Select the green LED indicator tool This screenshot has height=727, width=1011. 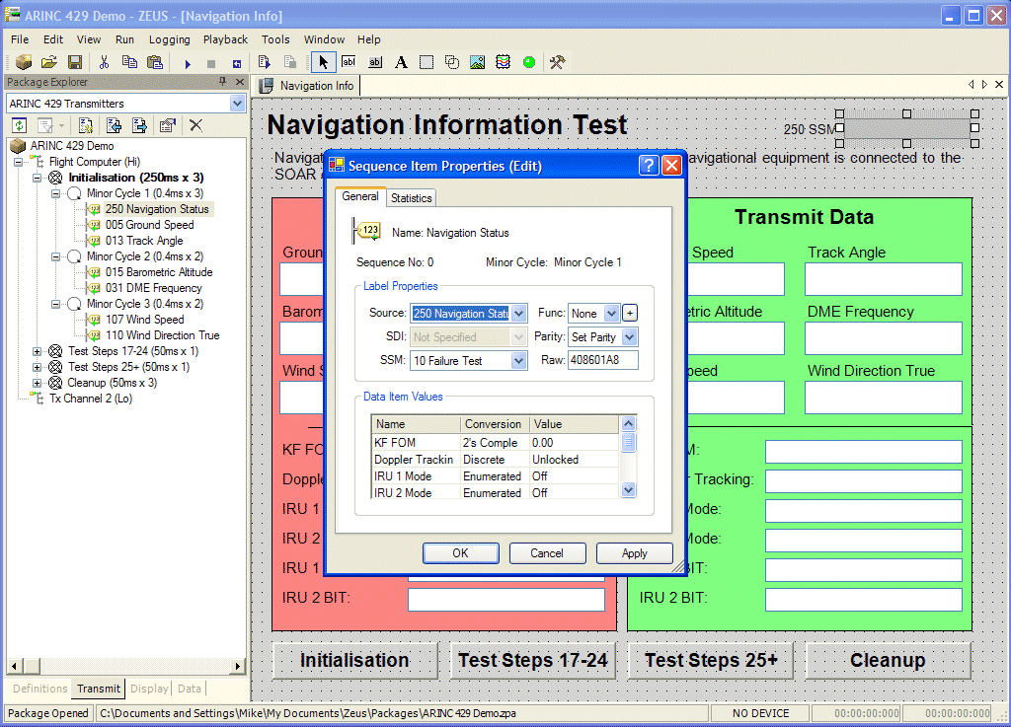(529, 62)
